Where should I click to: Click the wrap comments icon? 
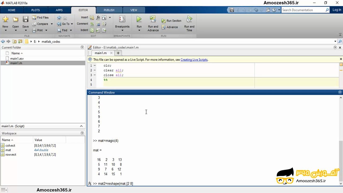(x=104, y=24)
